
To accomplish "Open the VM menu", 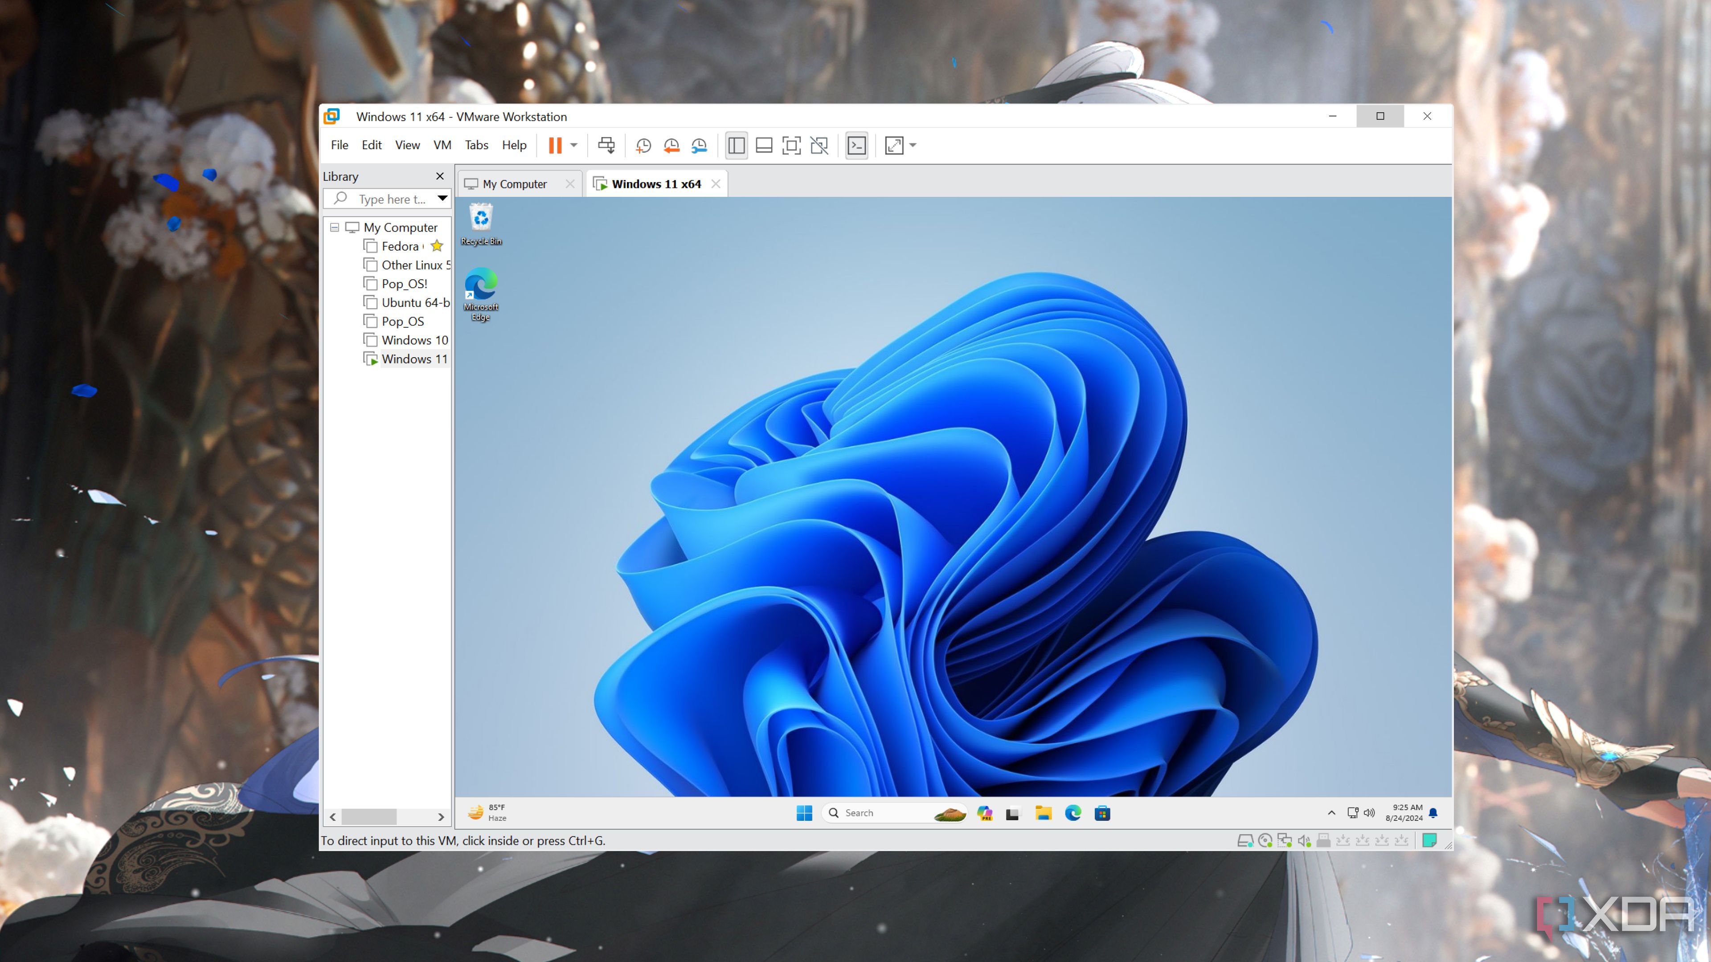I will tap(442, 145).
